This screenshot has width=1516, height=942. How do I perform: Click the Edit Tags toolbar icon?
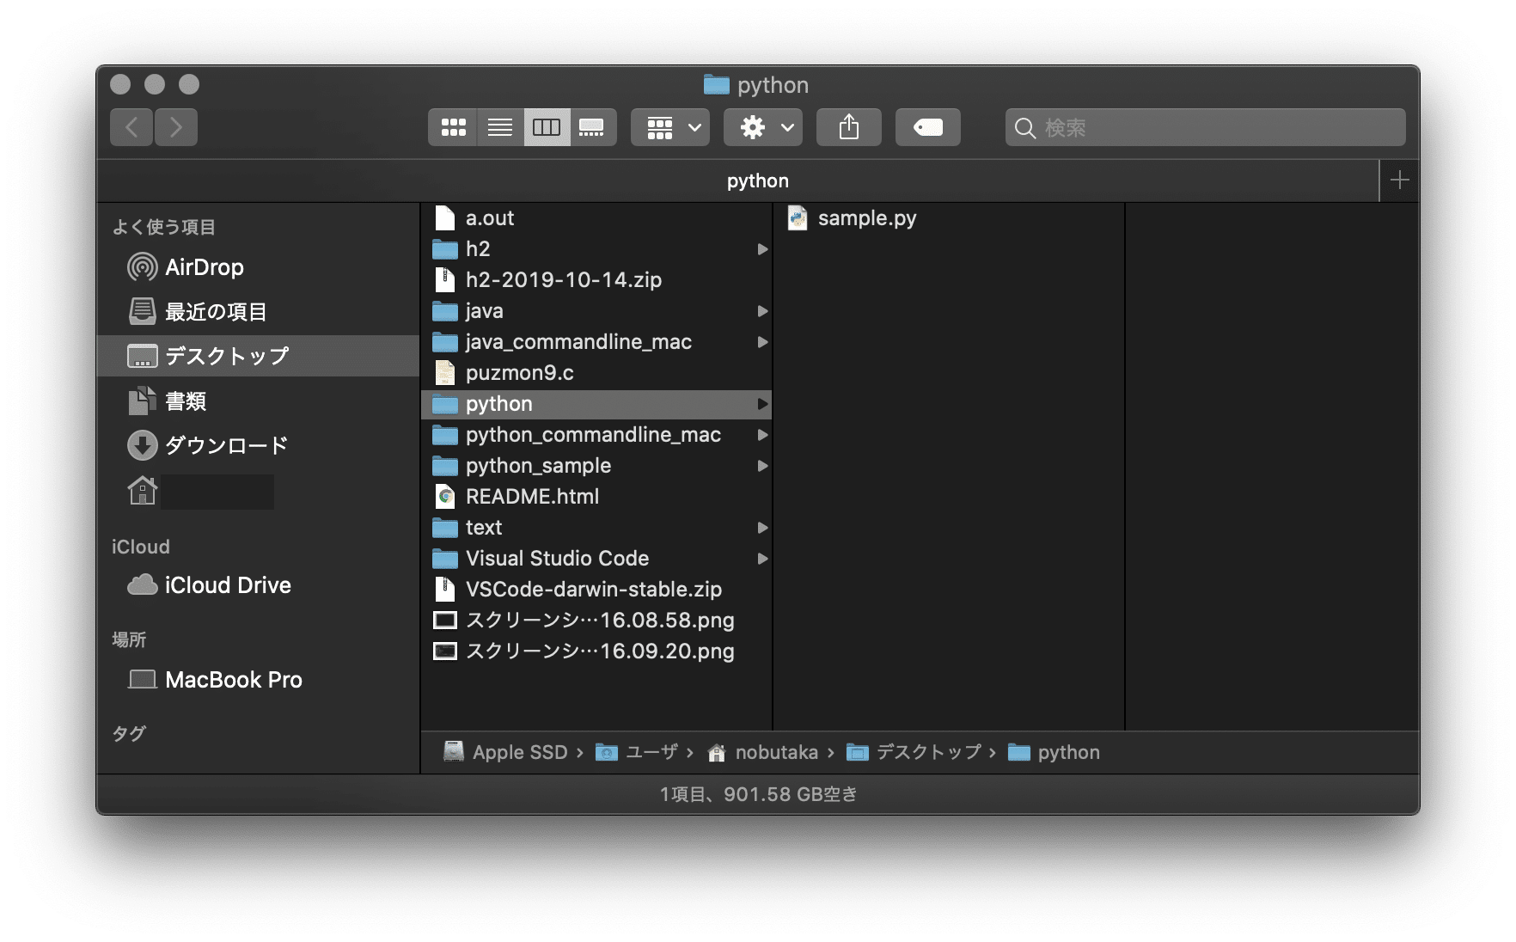point(927,128)
